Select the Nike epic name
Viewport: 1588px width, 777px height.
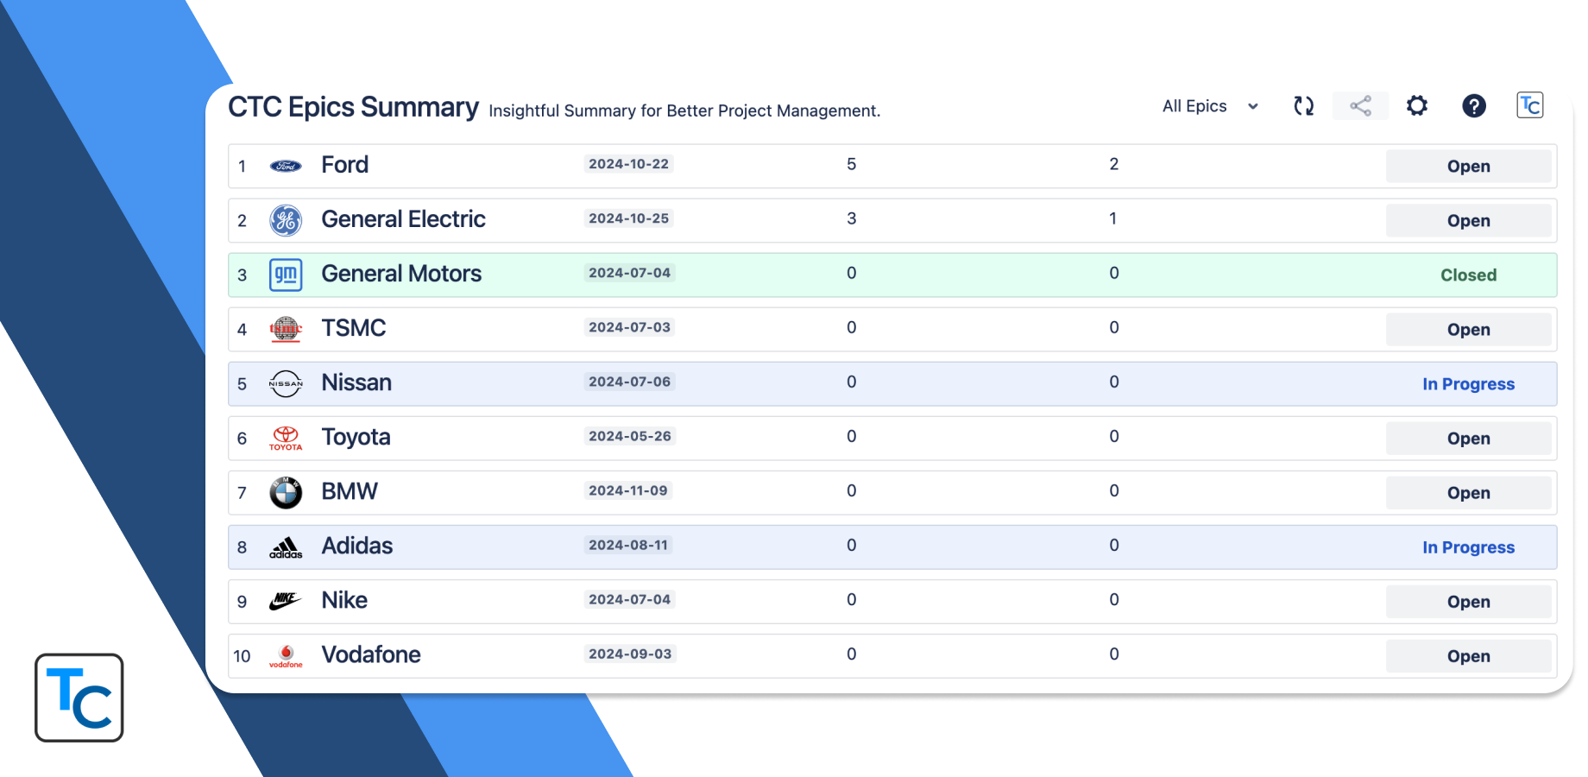click(x=344, y=599)
